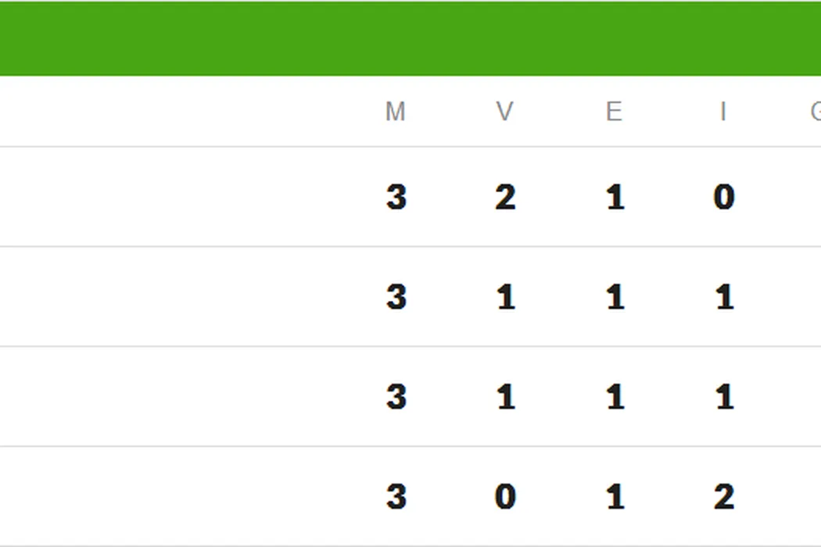
Task: Click the I value in the third row
Action: click(x=725, y=397)
